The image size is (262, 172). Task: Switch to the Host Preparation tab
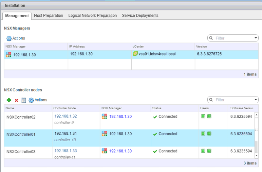[48, 16]
